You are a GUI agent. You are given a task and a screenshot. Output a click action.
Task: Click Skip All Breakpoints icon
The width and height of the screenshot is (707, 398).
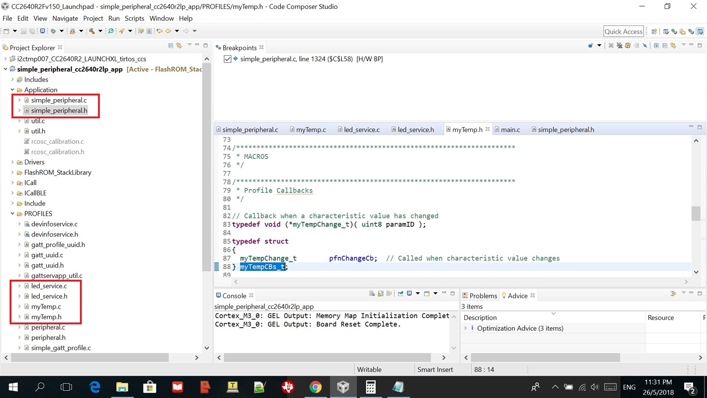click(x=645, y=46)
